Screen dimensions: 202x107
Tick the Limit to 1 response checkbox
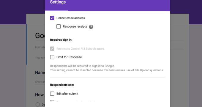[52, 57]
